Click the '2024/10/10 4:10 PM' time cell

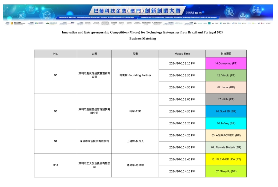(182, 171)
